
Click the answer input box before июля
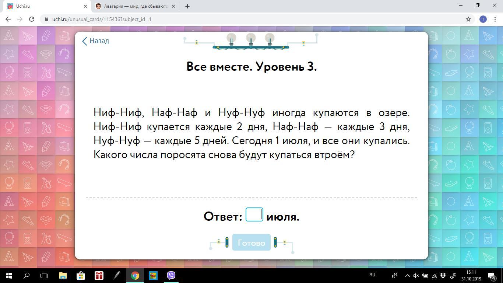[254, 214]
